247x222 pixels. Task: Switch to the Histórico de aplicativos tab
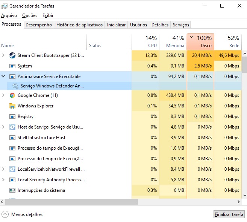pyautogui.click(x=79, y=25)
